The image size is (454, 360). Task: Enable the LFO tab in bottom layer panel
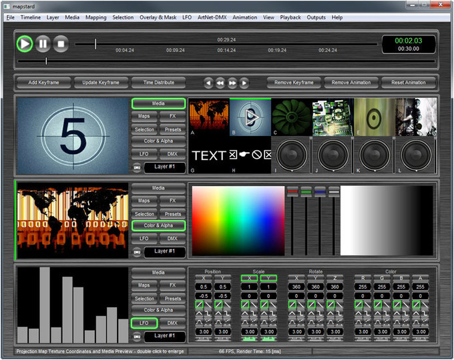(x=144, y=323)
